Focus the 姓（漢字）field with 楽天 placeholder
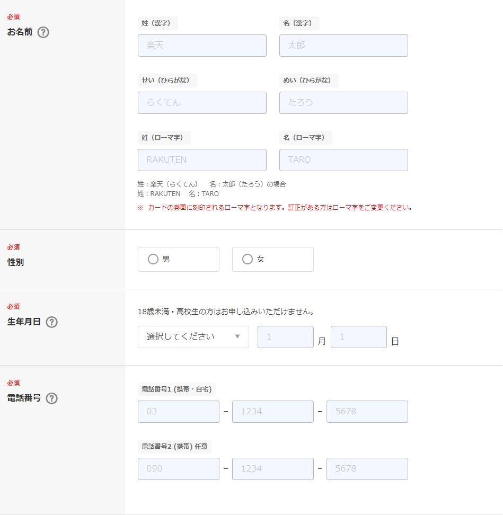The height and width of the screenshot is (515, 503). [202, 46]
